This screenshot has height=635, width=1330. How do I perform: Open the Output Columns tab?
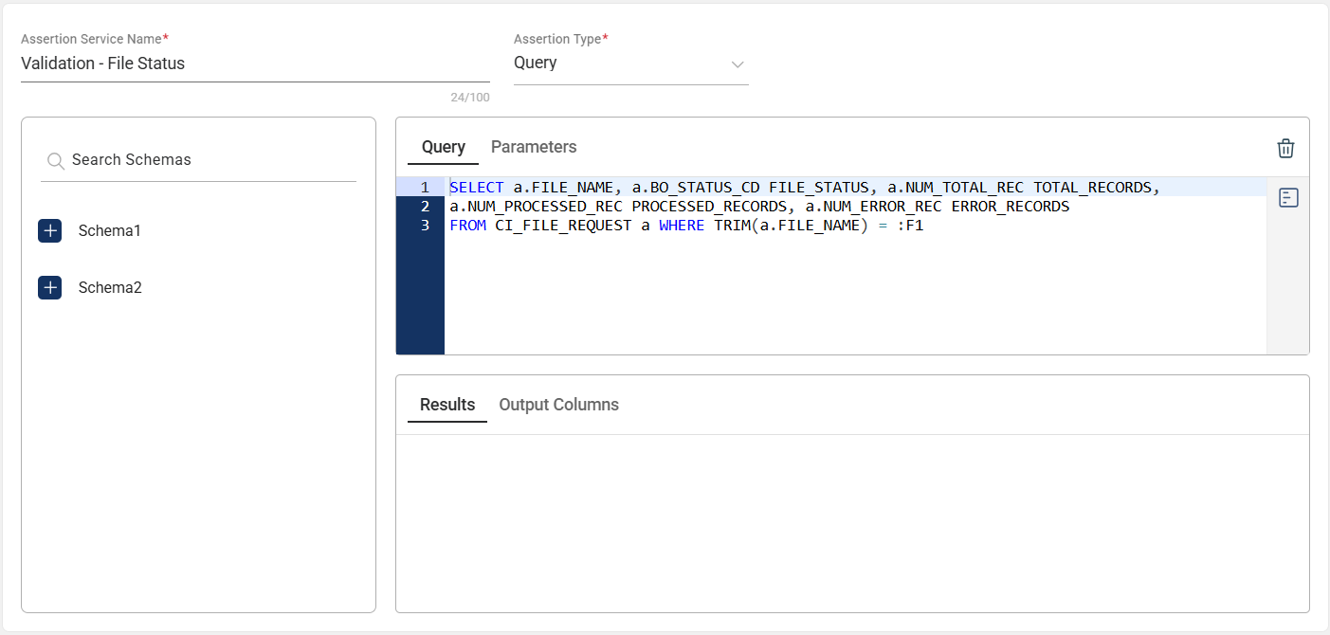click(558, 405)
